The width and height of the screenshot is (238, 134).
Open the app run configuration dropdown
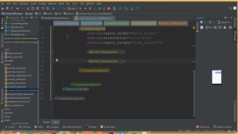[73, 9]
